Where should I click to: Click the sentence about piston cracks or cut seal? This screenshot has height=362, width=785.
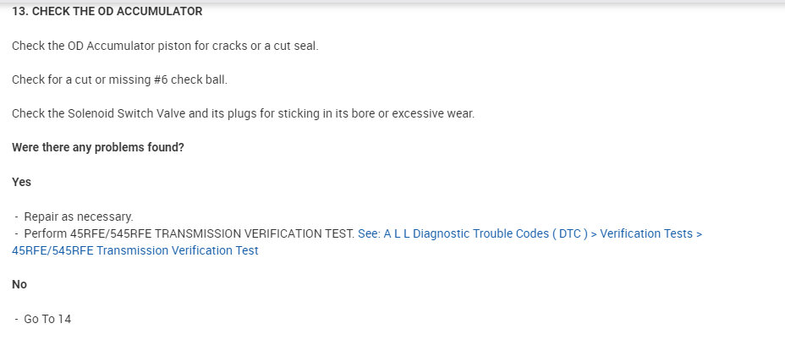pyautogui.click(x=165, y=46)
